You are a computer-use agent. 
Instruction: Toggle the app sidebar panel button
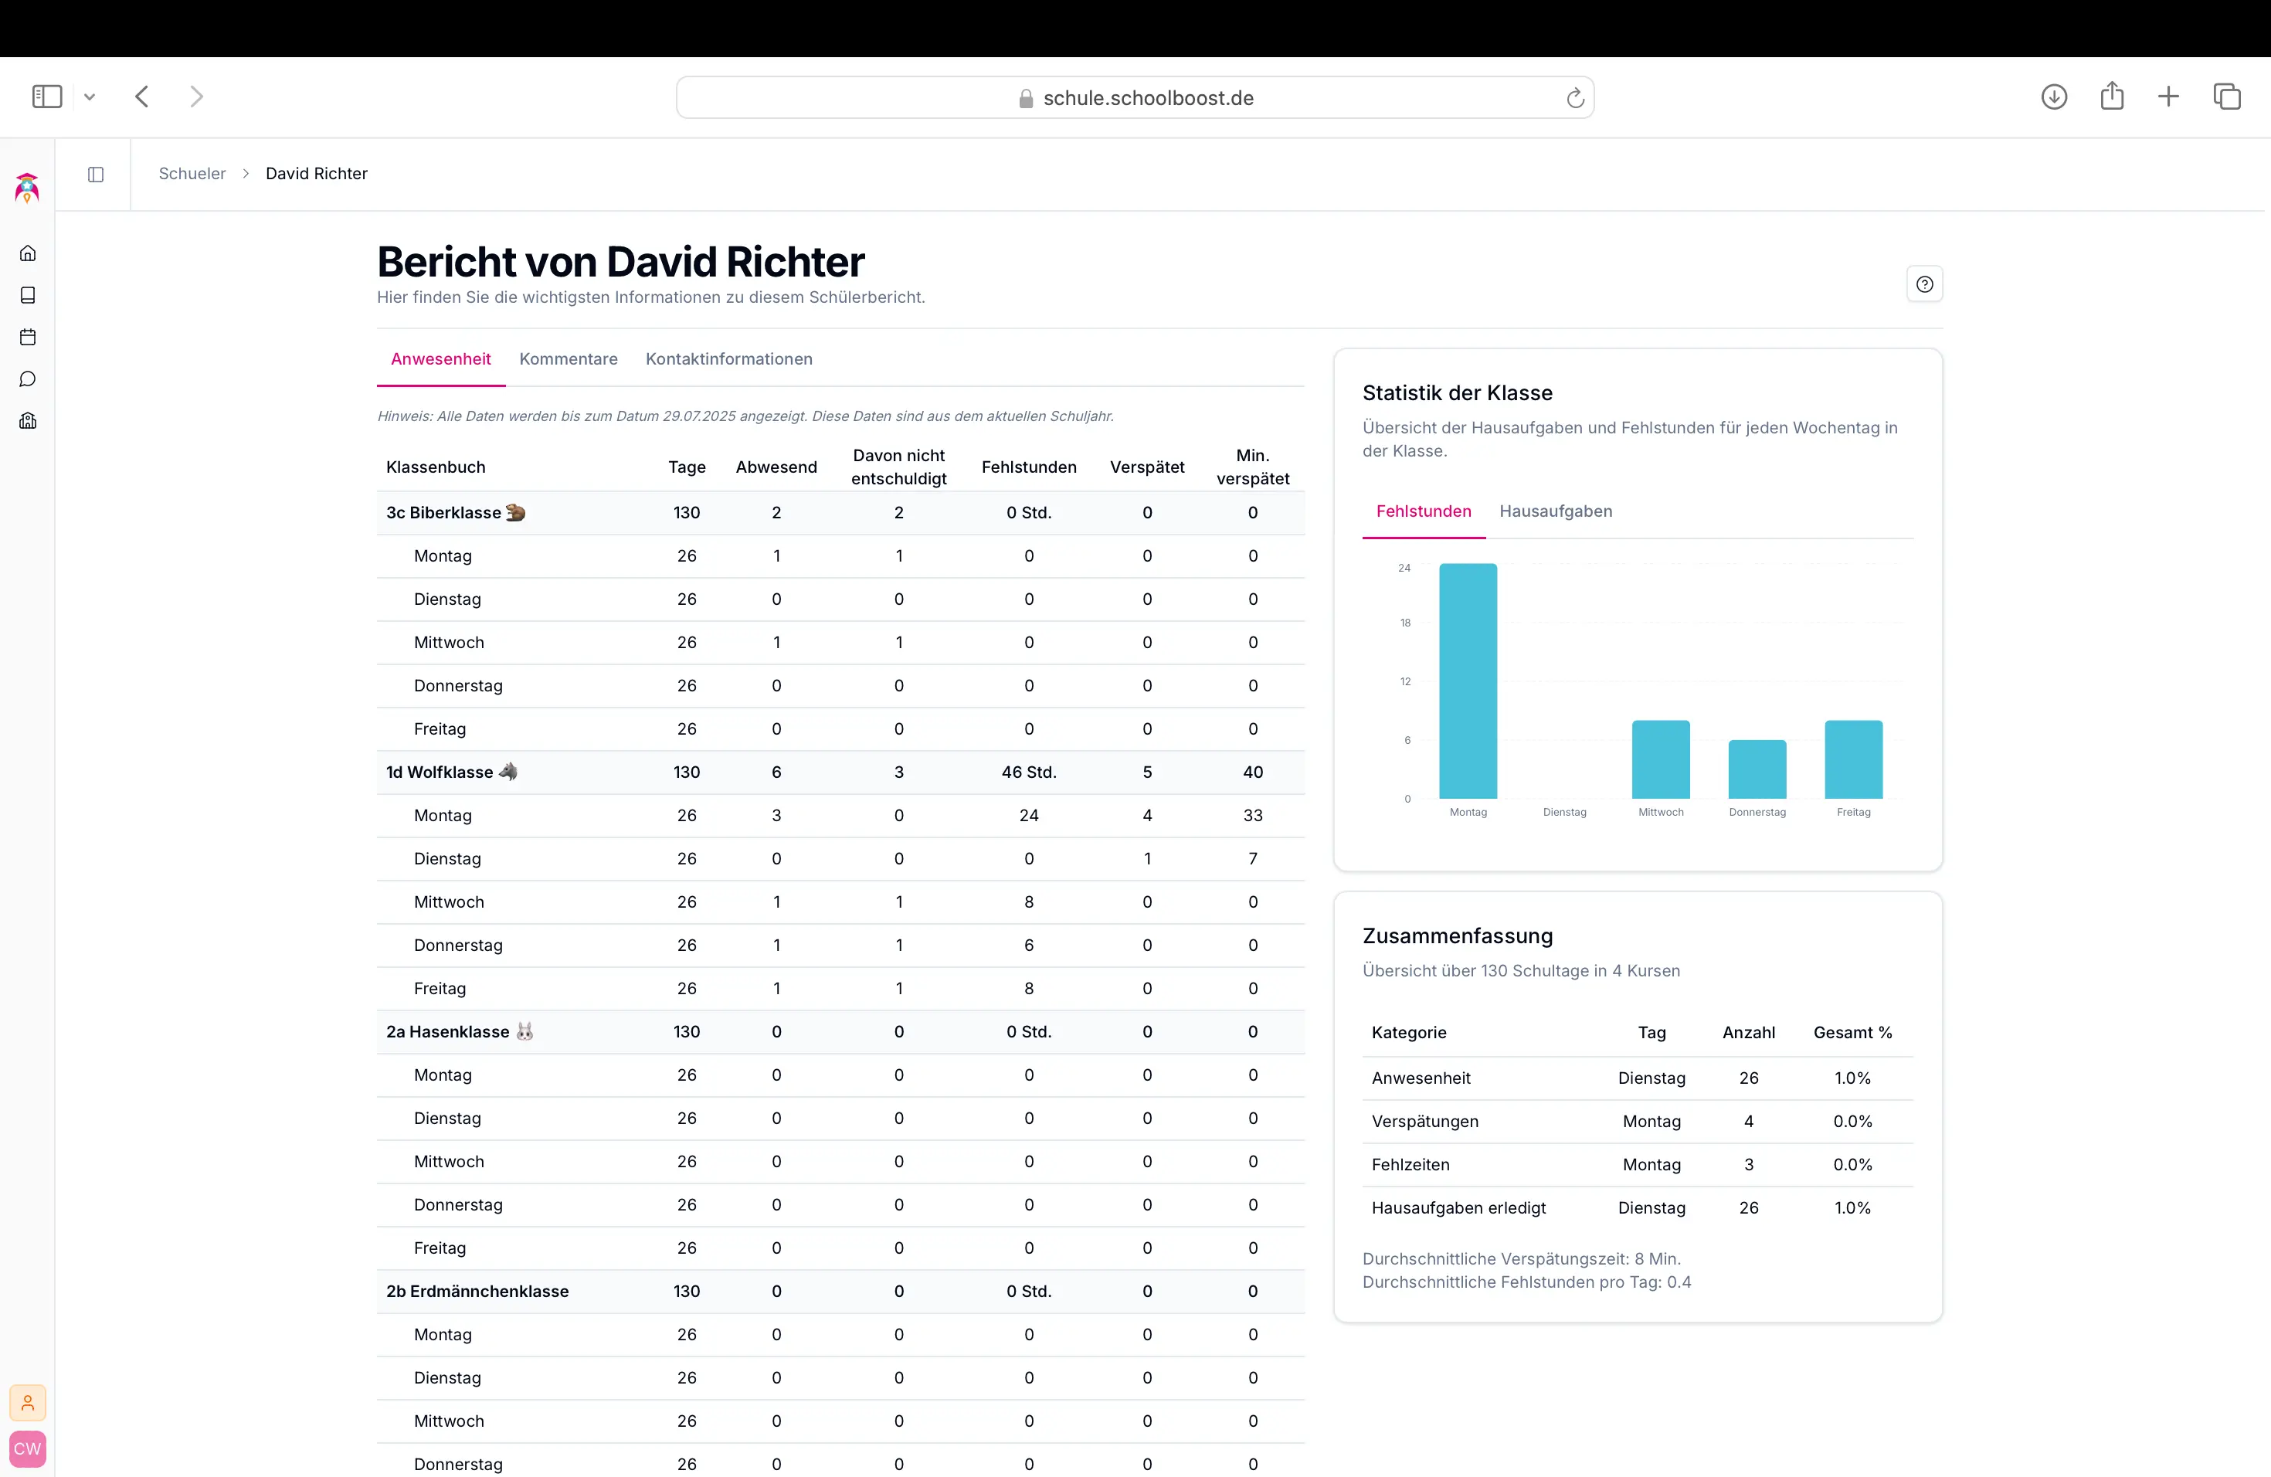96,174
